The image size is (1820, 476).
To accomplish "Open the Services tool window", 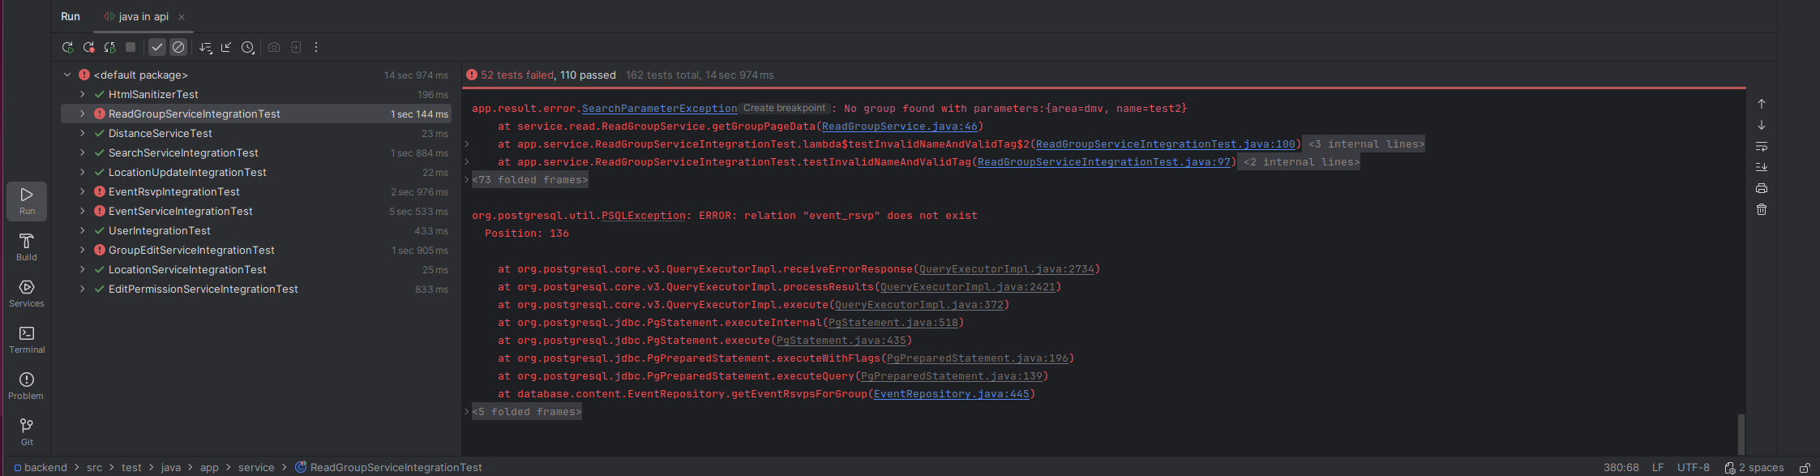I will (27, 293).
